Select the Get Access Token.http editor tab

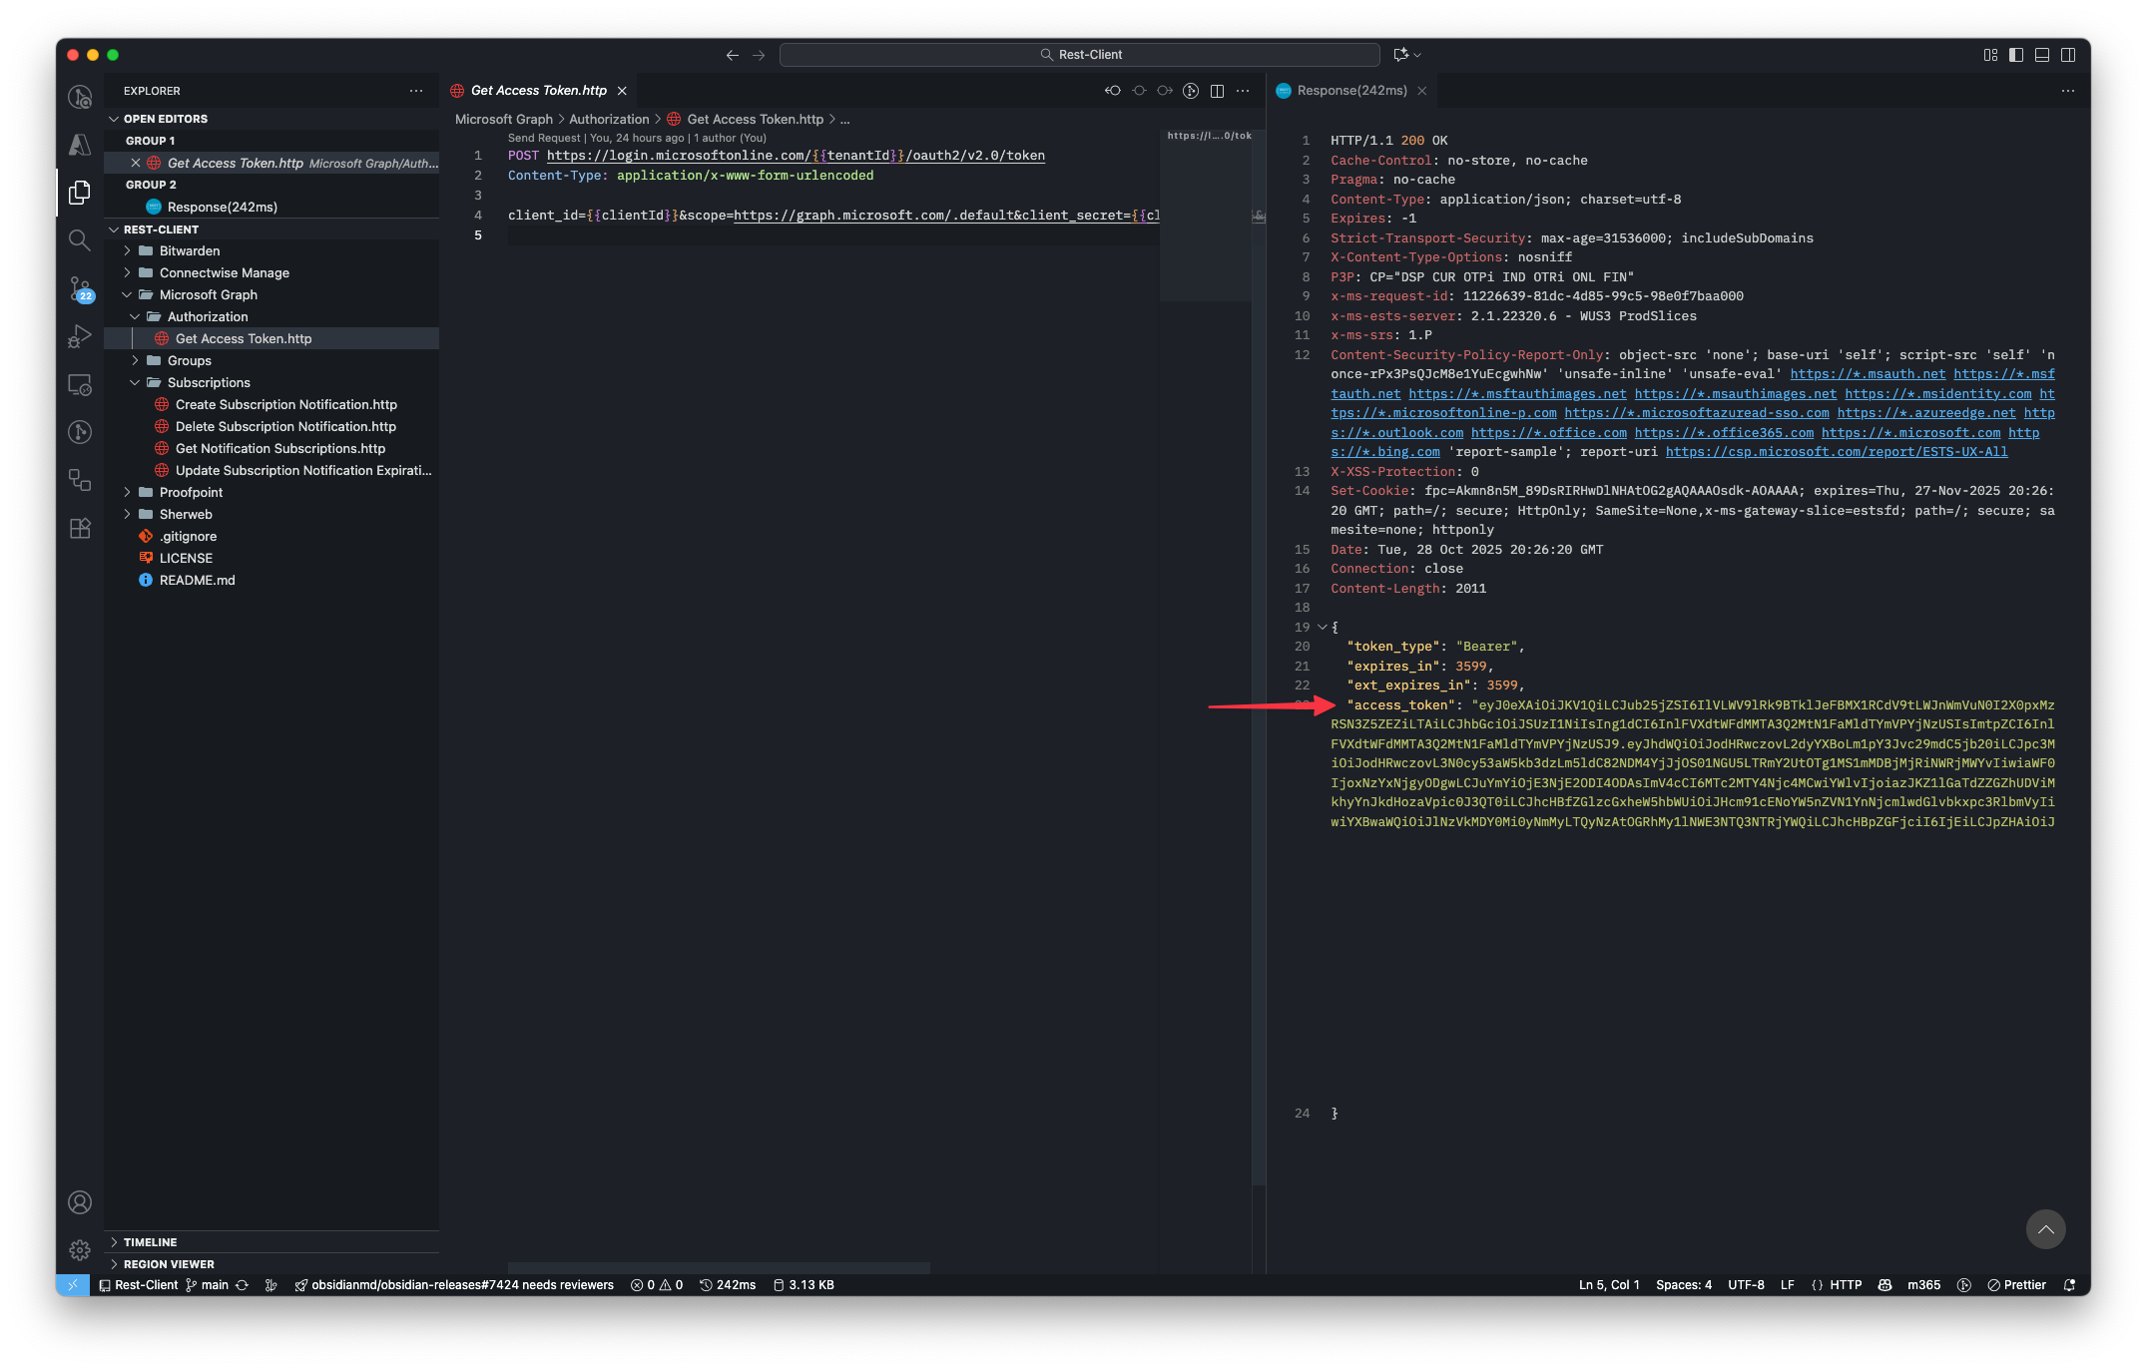(538, 91)
